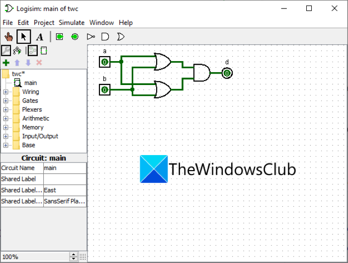The height and width of the screenshot is (263, 348).
Task: Expand the Plexers library
Action: click(6, 110)
